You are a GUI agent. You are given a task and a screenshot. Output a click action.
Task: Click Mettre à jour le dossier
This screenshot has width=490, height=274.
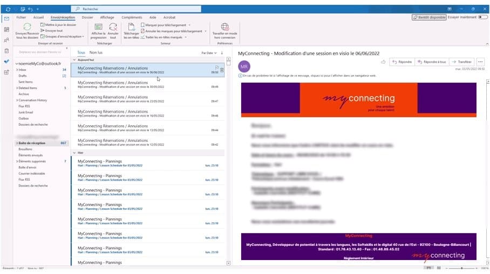pyautogui.click(x=58, y=25)
